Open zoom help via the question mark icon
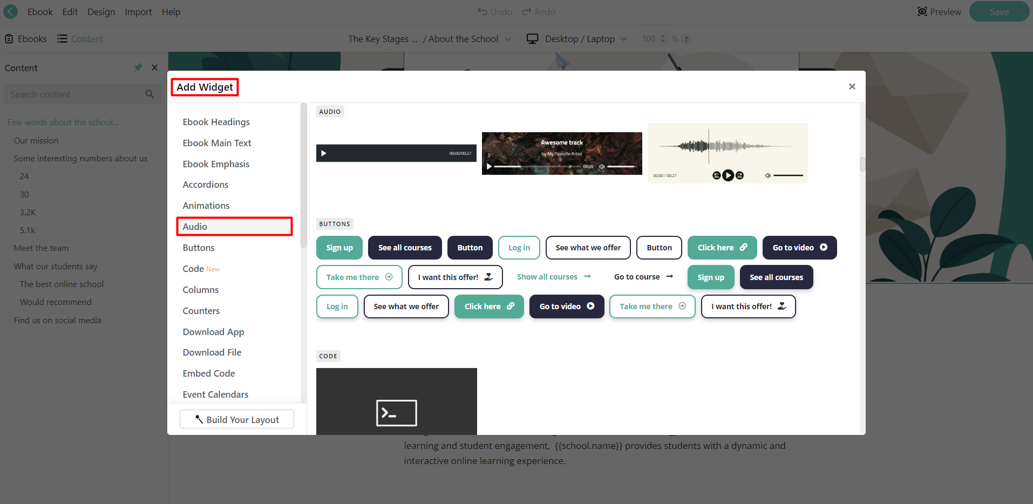This screenshot has width=1033, height=504. pyautogui.click(x=685, y=38)
